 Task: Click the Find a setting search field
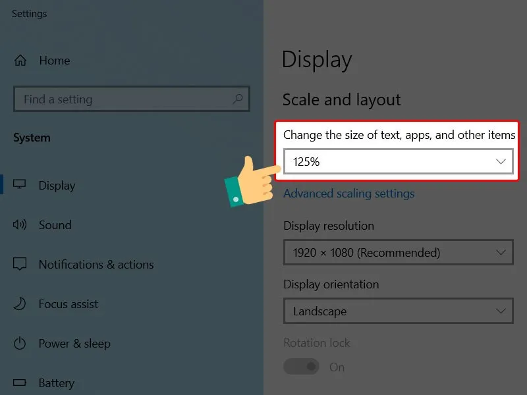tap(125, 99)
